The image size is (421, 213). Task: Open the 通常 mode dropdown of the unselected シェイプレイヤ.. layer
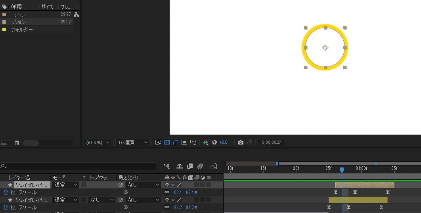click(x=66, y=200)
